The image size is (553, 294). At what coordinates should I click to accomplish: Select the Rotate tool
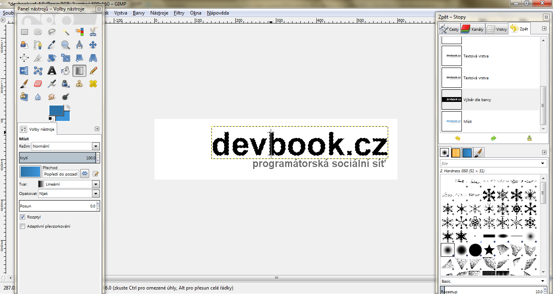pyautogui.click(x=52, y=58)
